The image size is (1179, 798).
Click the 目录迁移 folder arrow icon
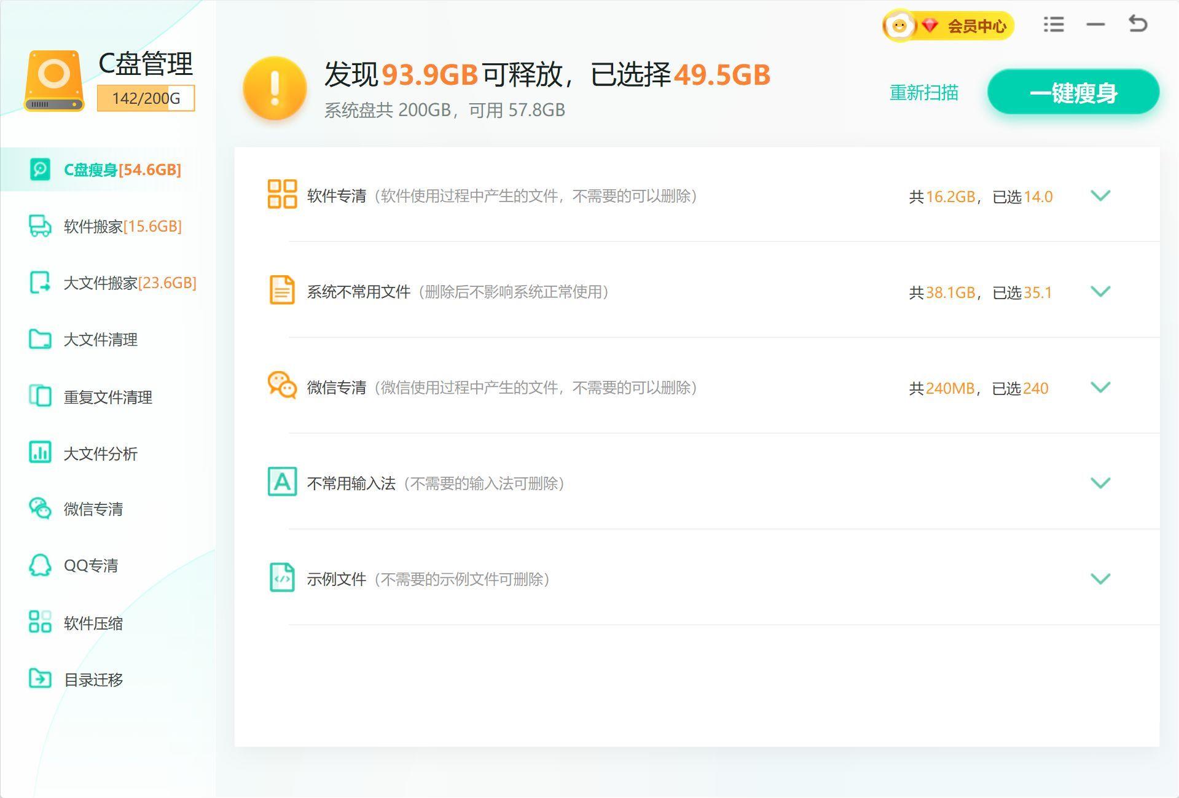click(40, 679)
